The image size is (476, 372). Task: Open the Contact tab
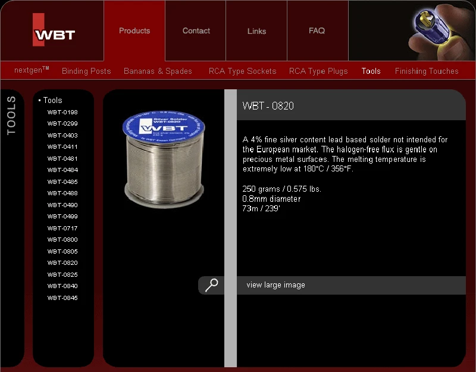tap(196, 31)
